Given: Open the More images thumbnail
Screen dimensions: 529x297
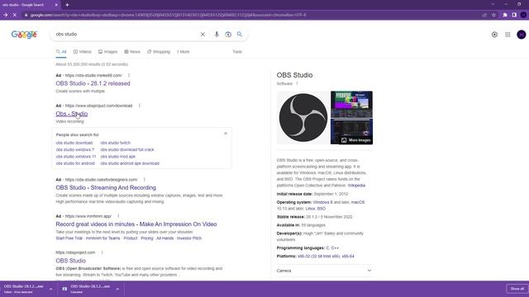Looking at the screenshot, I should point(351,132).
